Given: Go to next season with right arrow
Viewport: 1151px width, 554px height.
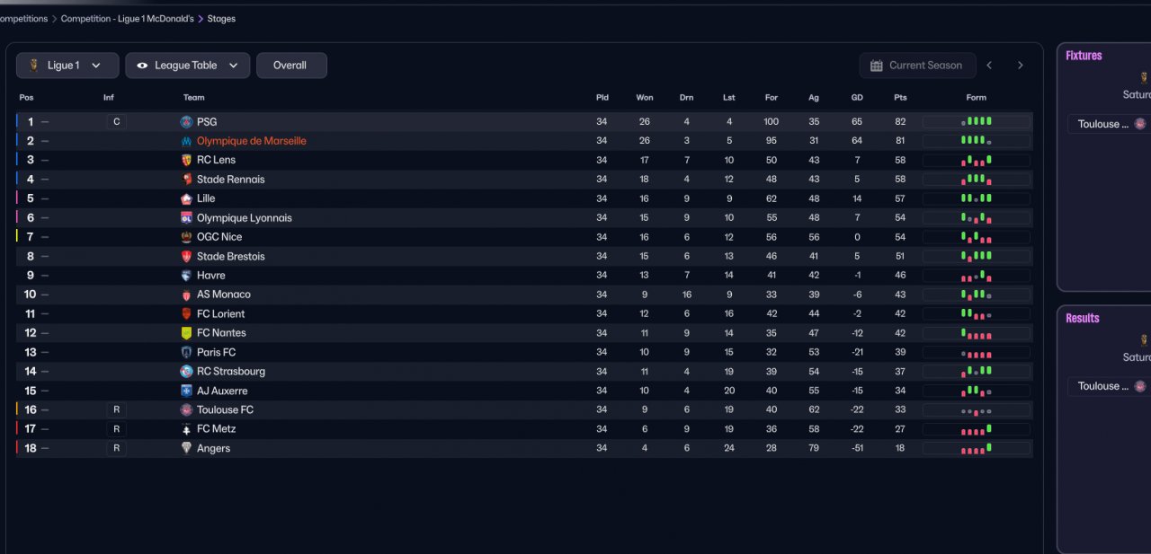Looking at the screenshot, I should [x=1020, y=66].
